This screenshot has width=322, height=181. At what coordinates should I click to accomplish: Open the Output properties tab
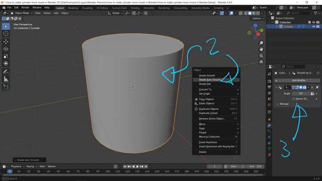(x=269, y=87)
